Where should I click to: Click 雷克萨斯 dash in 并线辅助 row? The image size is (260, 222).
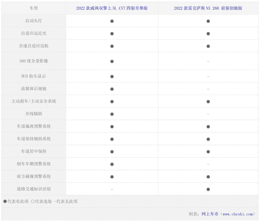pyautogui.click(x=208, y=114)
